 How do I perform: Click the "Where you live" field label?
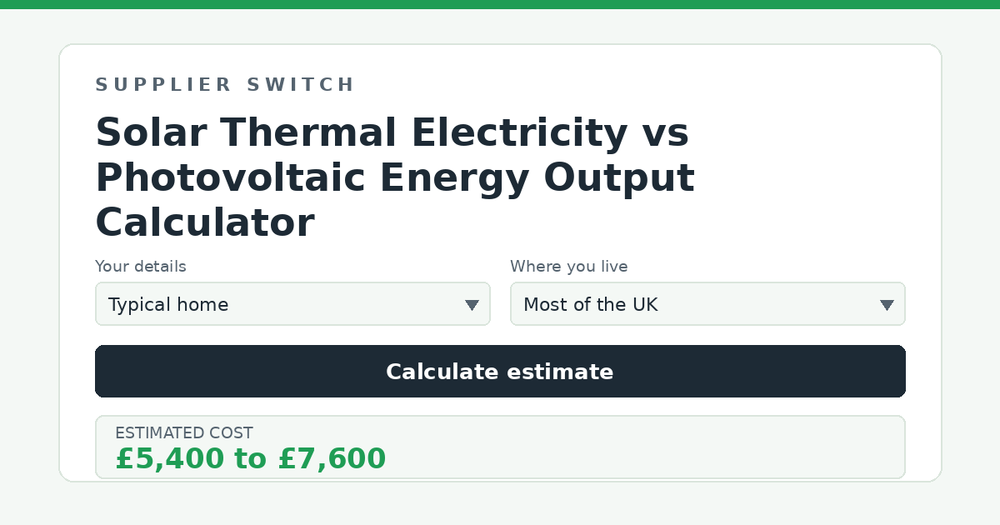569,267
